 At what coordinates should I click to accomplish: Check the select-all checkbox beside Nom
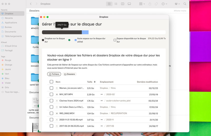(51, 82)
